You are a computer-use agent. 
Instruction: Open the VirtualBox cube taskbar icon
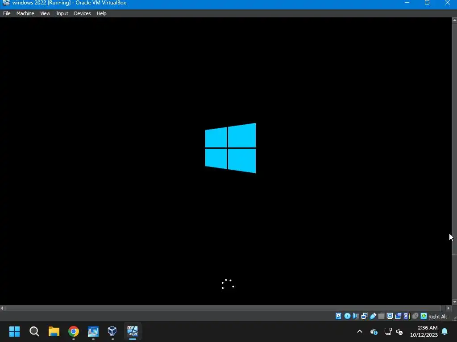[x=112, y=331]
